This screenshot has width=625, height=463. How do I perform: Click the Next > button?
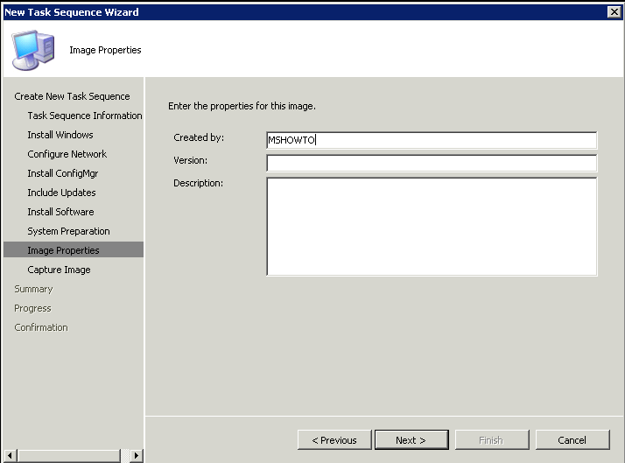click(411, 440)
